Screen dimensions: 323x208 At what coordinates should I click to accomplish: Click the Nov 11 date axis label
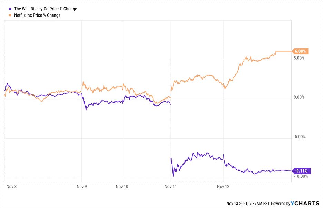click(x=170, y=186)
